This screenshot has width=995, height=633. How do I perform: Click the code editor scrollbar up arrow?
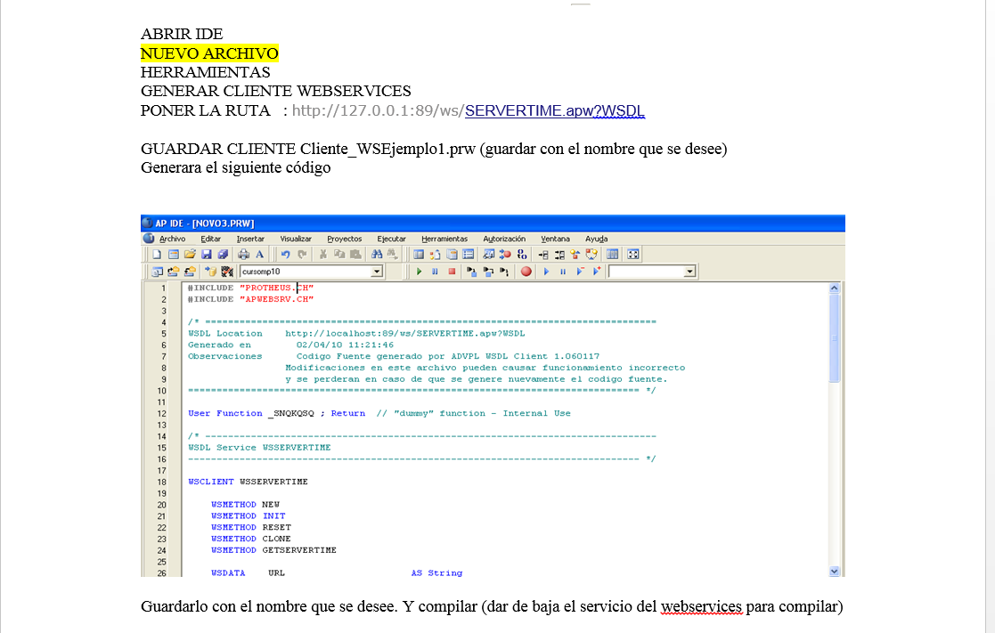(x=834, y=288)
